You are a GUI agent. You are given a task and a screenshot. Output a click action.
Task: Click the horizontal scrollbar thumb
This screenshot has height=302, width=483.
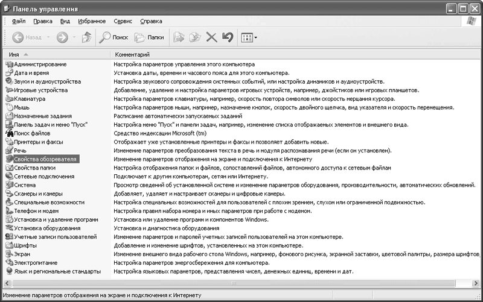point(233,283)
